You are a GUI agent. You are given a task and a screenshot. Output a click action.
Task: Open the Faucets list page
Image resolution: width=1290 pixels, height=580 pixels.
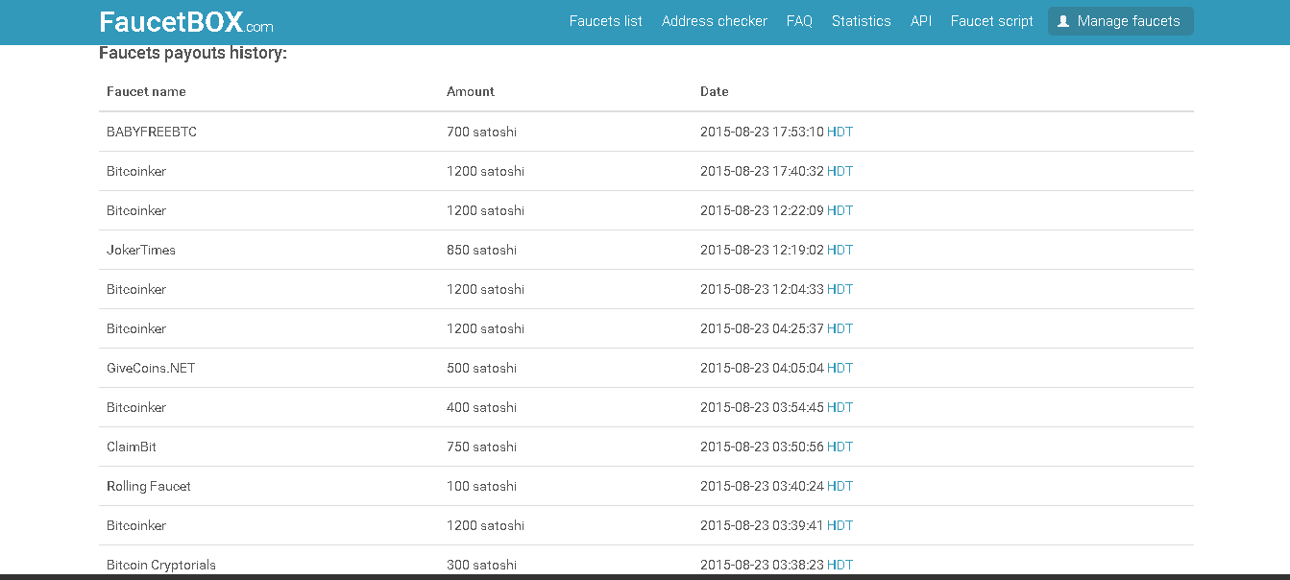point(606,21)
